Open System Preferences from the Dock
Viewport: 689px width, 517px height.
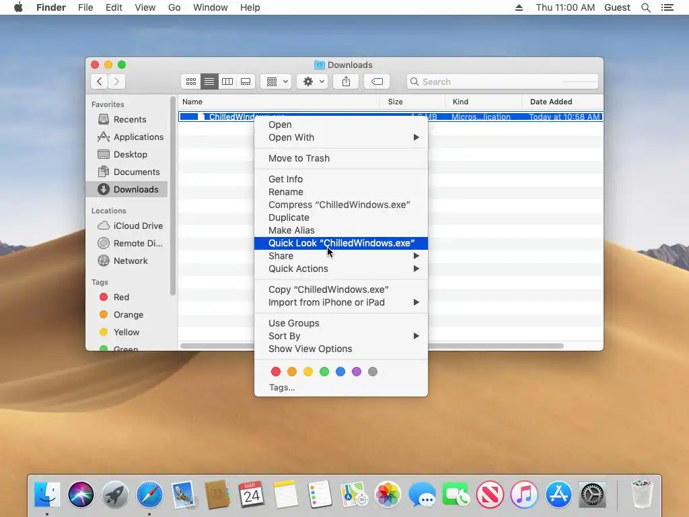pos(592,495)
